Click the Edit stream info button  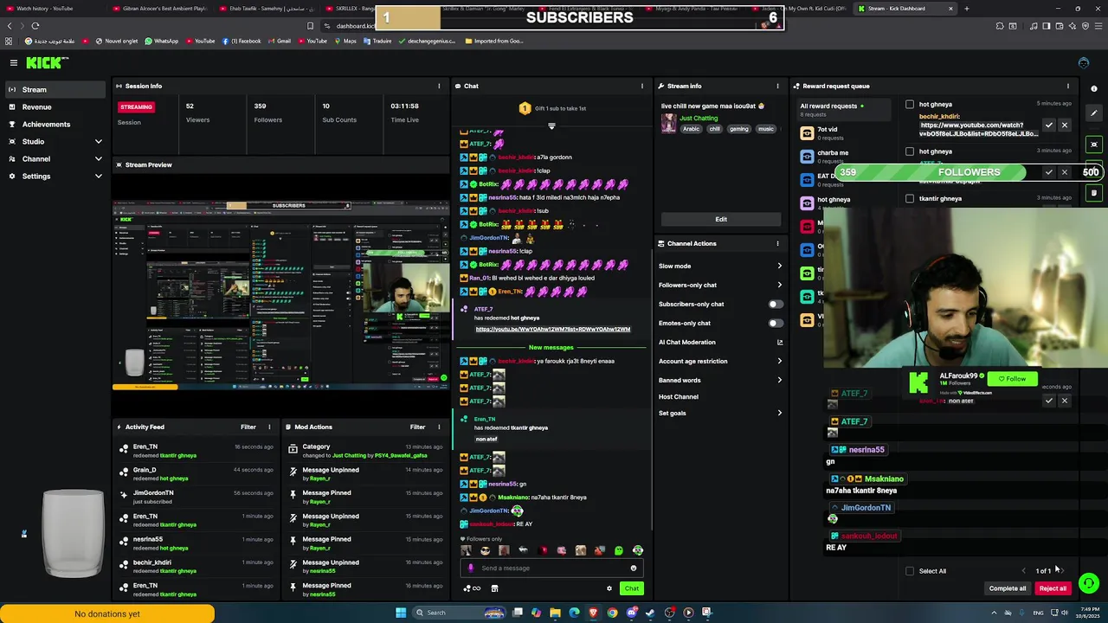pos(721,219)
